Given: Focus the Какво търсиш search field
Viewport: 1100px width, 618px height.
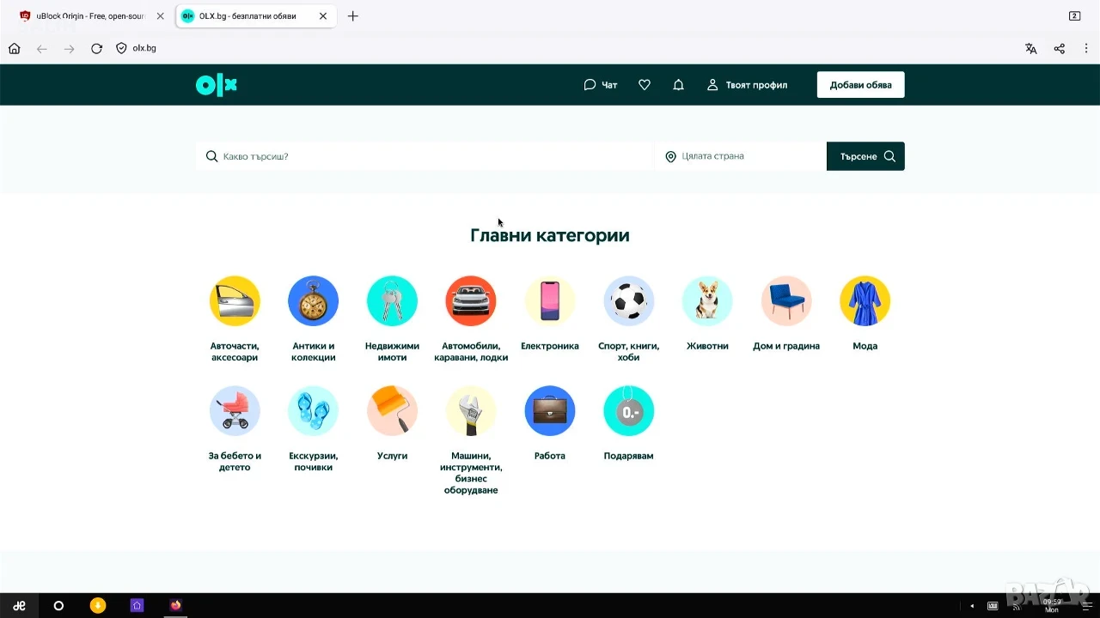Looking at the screenshot, I should (x=425, y=156).
